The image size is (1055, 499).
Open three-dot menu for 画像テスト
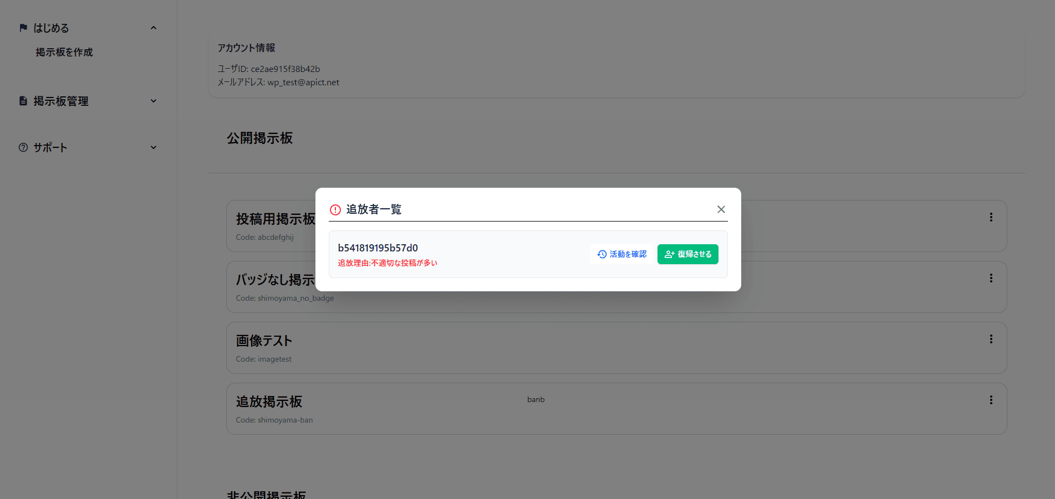coord(991,339)
